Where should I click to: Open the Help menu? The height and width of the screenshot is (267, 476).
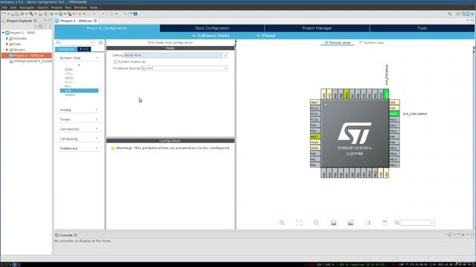coord(94,7)
